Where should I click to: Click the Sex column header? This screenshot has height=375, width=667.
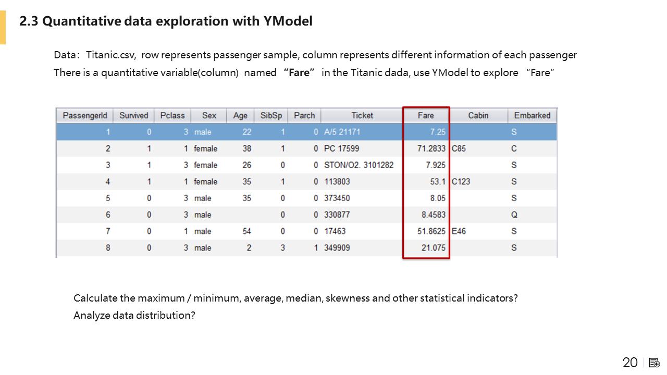click(x=209, y=116)
